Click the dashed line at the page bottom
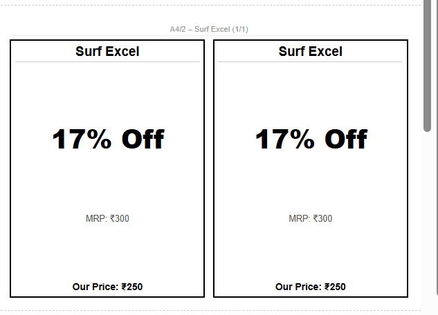438x315 pixels. coord(208,311)
